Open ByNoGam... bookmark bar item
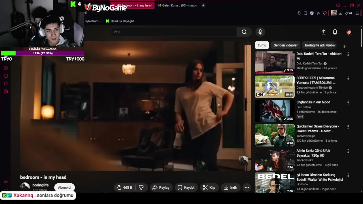The image size is (363, 204). point(92,21)
